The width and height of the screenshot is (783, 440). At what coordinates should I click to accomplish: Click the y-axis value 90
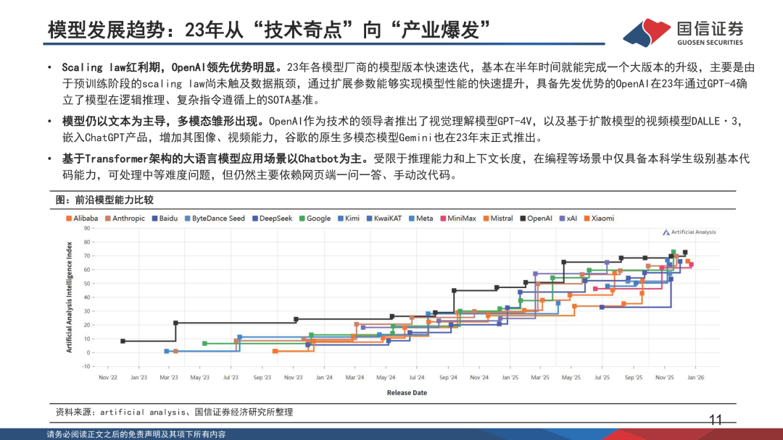[87, 228]
